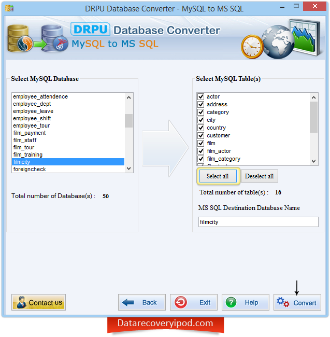Viewport: 330px width, 337px height.
Task: Click the MS SQL destination database name field
Action: click(x=258, y=222)
